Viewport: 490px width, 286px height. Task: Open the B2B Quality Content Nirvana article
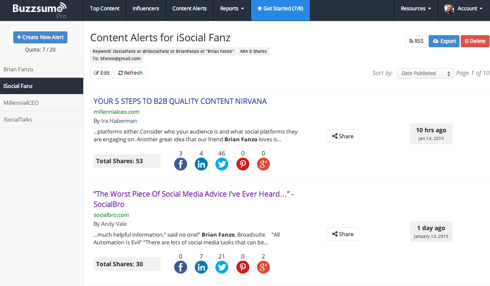(x=180, y=101)
